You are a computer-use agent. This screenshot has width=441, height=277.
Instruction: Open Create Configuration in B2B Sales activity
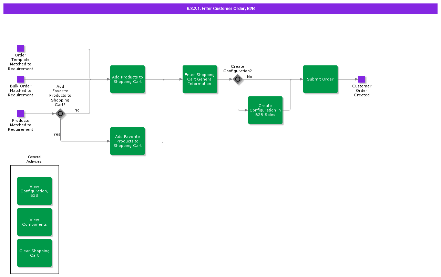coord(265,110)
